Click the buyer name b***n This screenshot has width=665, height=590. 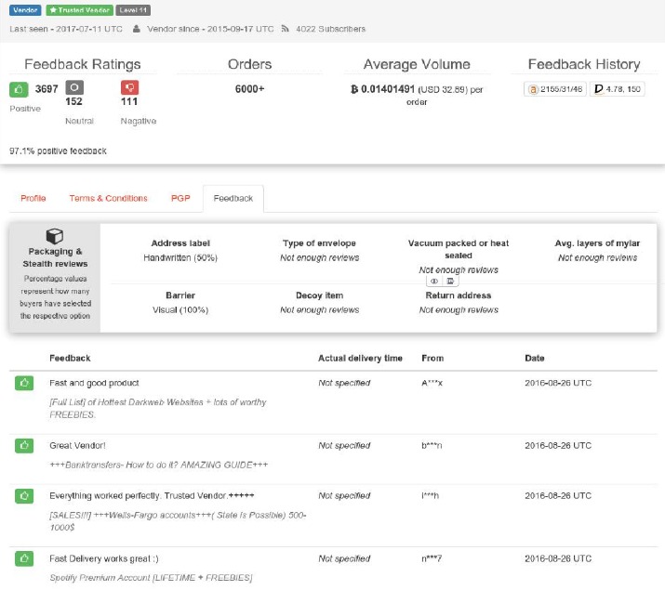(432, 446)
